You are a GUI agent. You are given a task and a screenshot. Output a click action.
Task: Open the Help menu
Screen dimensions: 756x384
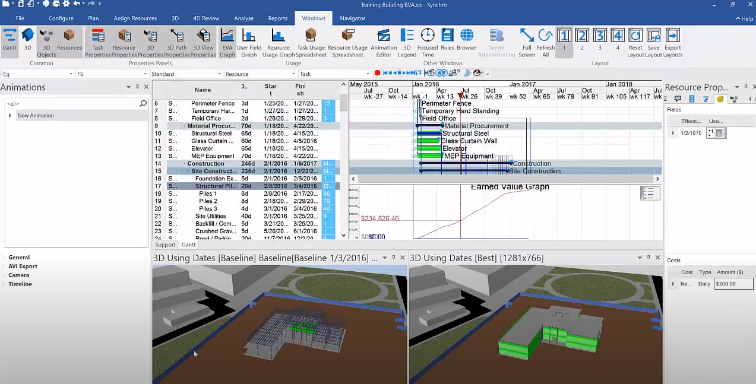tap(744, 18)
